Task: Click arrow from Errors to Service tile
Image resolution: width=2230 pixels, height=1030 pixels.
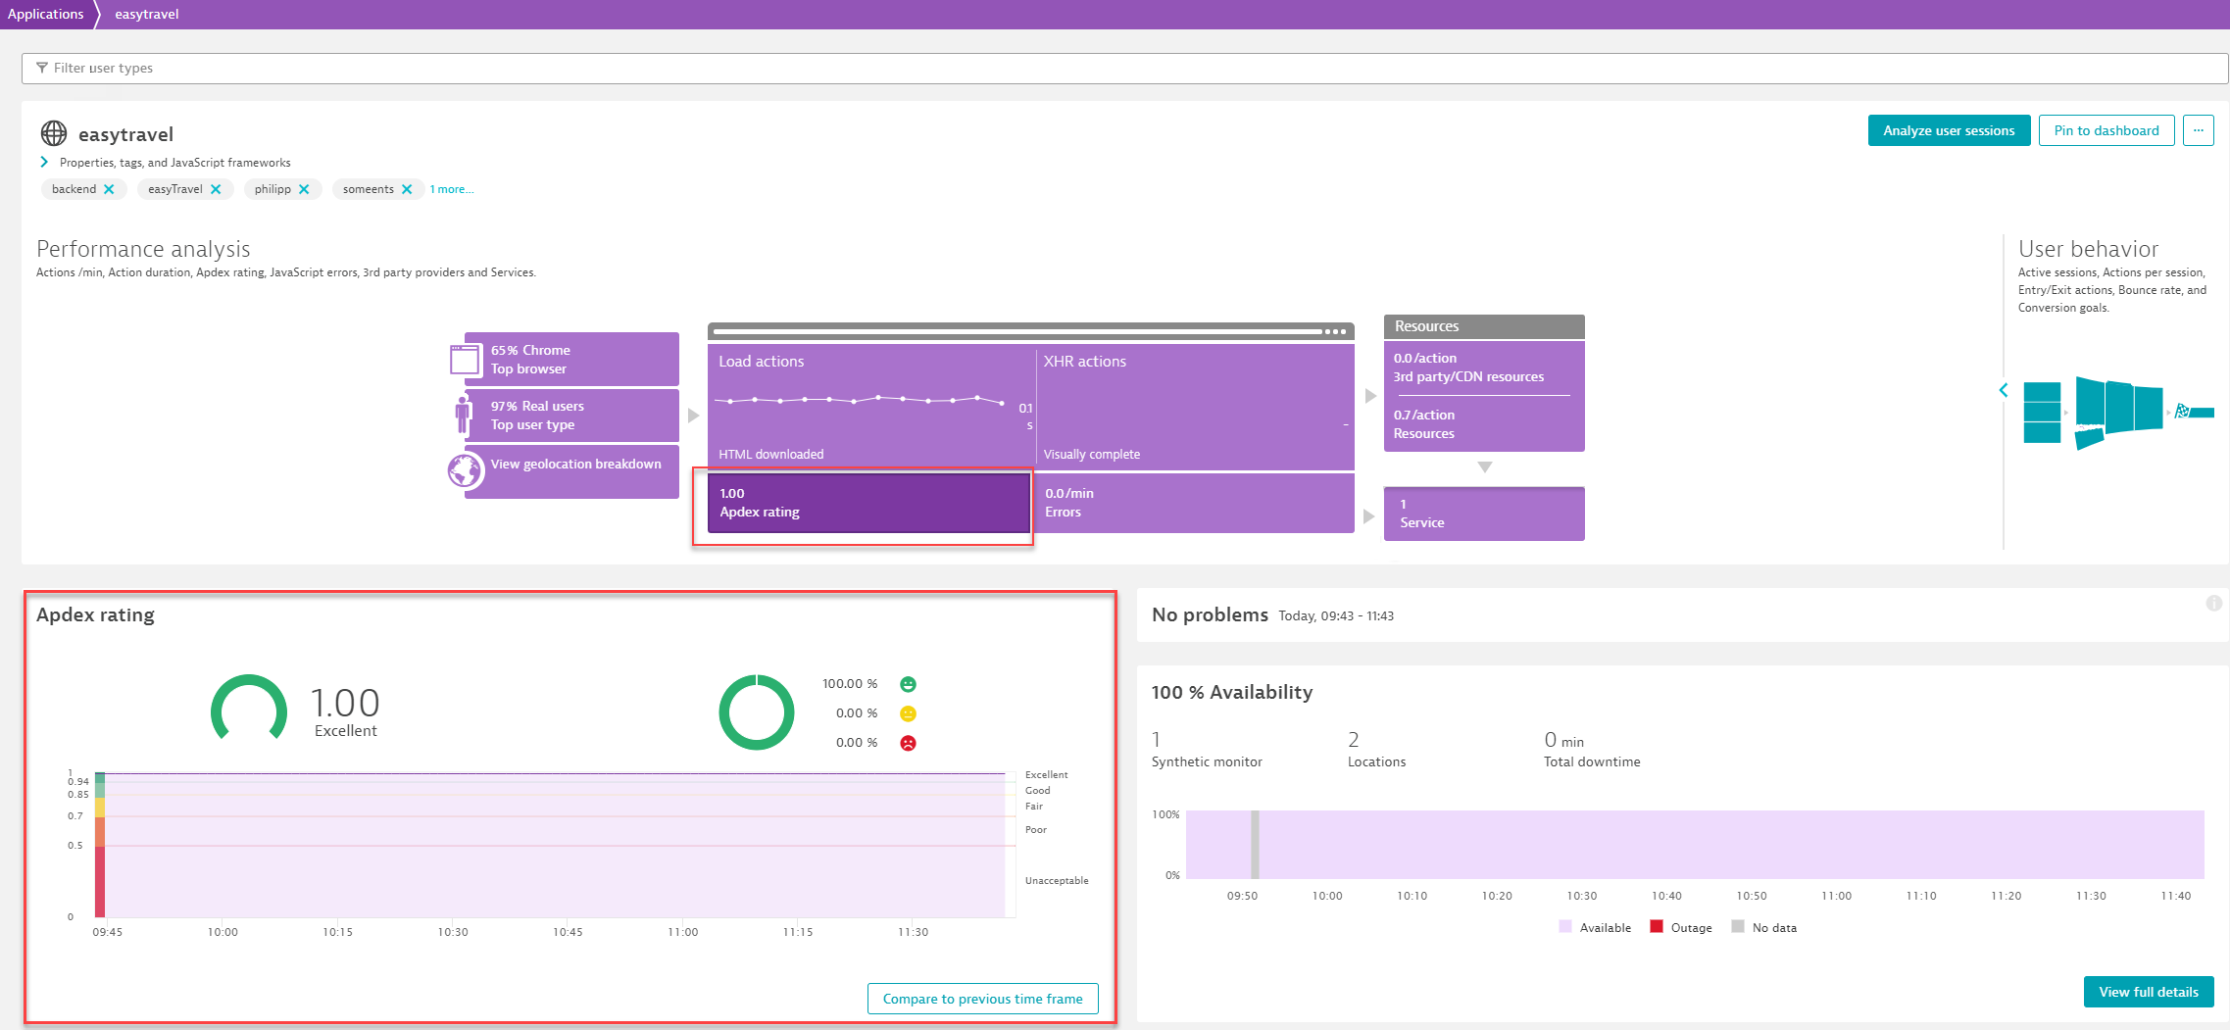Action: [x=1369, y=516]
